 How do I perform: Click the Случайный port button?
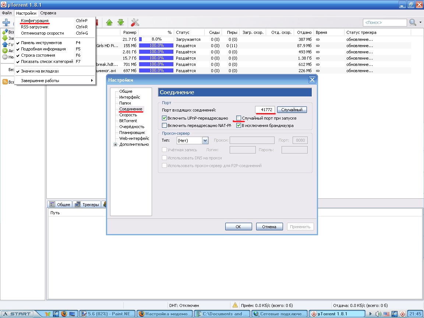[291, 110]
